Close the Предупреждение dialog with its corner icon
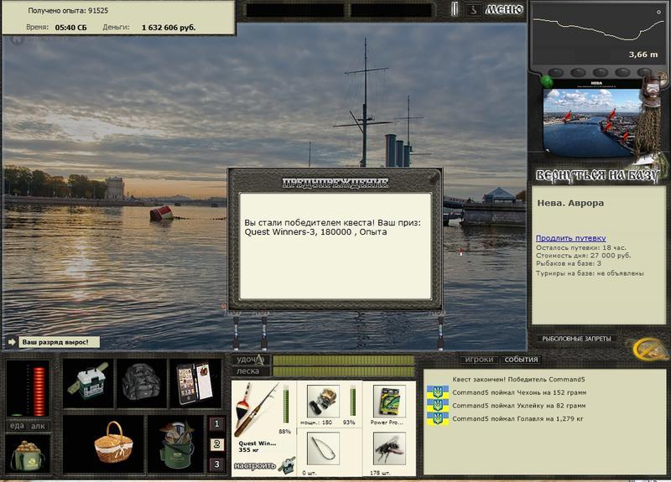 (434, 177)
